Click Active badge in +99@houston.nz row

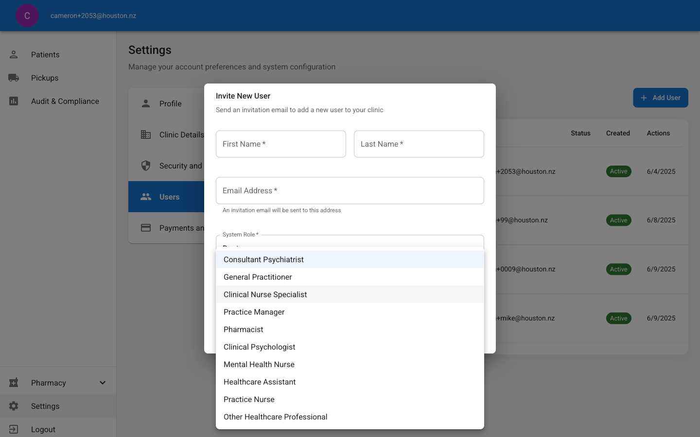tap(618, 220)
